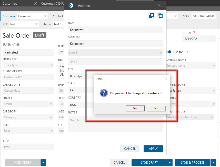Image resolution: width=220 pixels, height=167 pixels.
Task: Click the NOTES text area
Action: tap(115, 124)
